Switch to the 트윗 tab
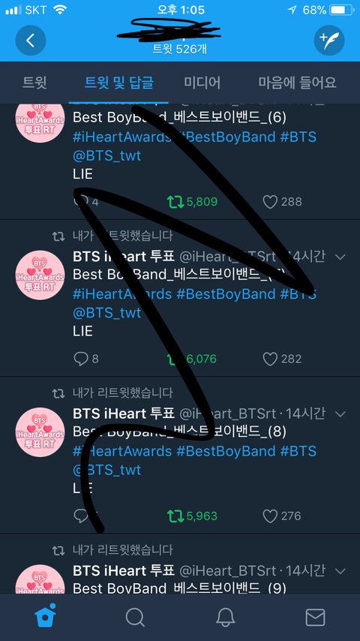Image resolution: width=360 pixels, height=641 pixels. click(34, 83)
